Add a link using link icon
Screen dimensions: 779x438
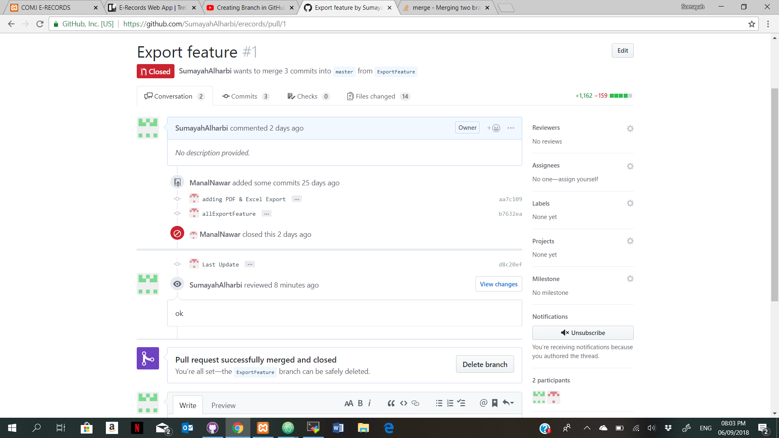415,403
